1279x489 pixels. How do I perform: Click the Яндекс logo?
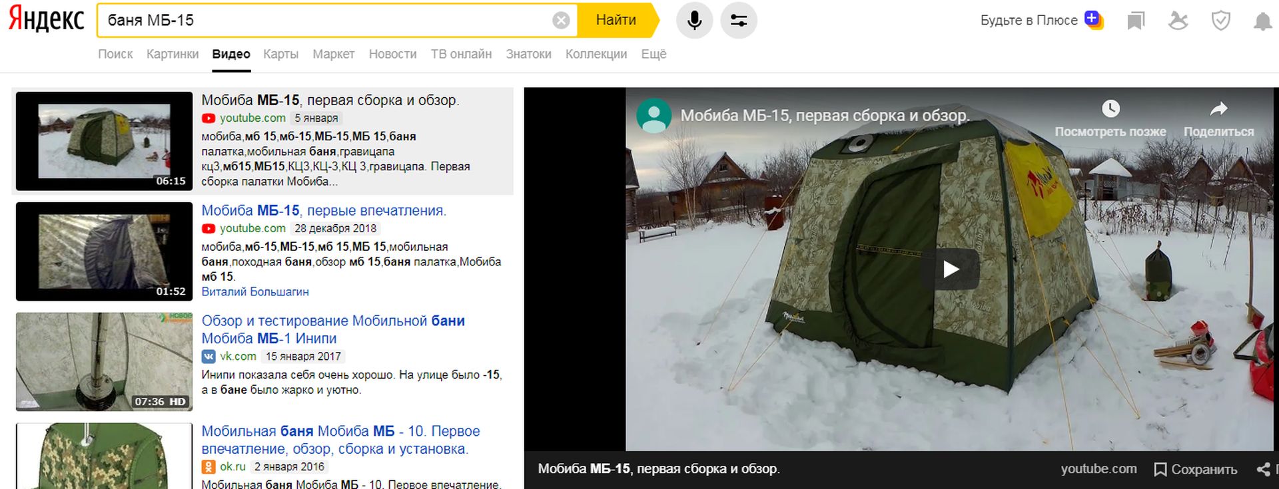(46, 20)
